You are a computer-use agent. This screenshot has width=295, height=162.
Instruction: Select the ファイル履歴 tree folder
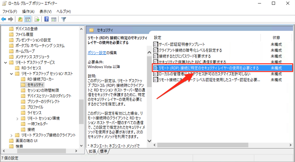tap(24, 35)
